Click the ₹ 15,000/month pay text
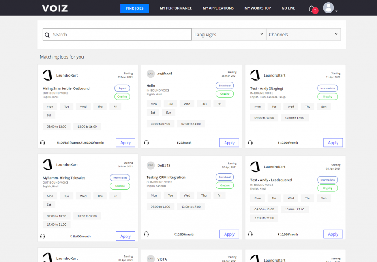The height and width of the screenshot is (262, 377). (x=184, y=234)
